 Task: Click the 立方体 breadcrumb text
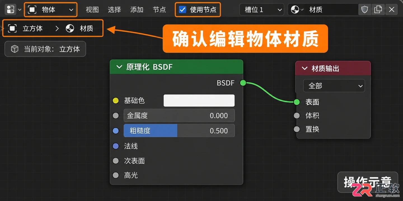point(33,28)
